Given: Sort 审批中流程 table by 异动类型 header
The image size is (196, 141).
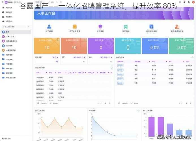Looking at the screenshot, I should (x=137, y=61).
